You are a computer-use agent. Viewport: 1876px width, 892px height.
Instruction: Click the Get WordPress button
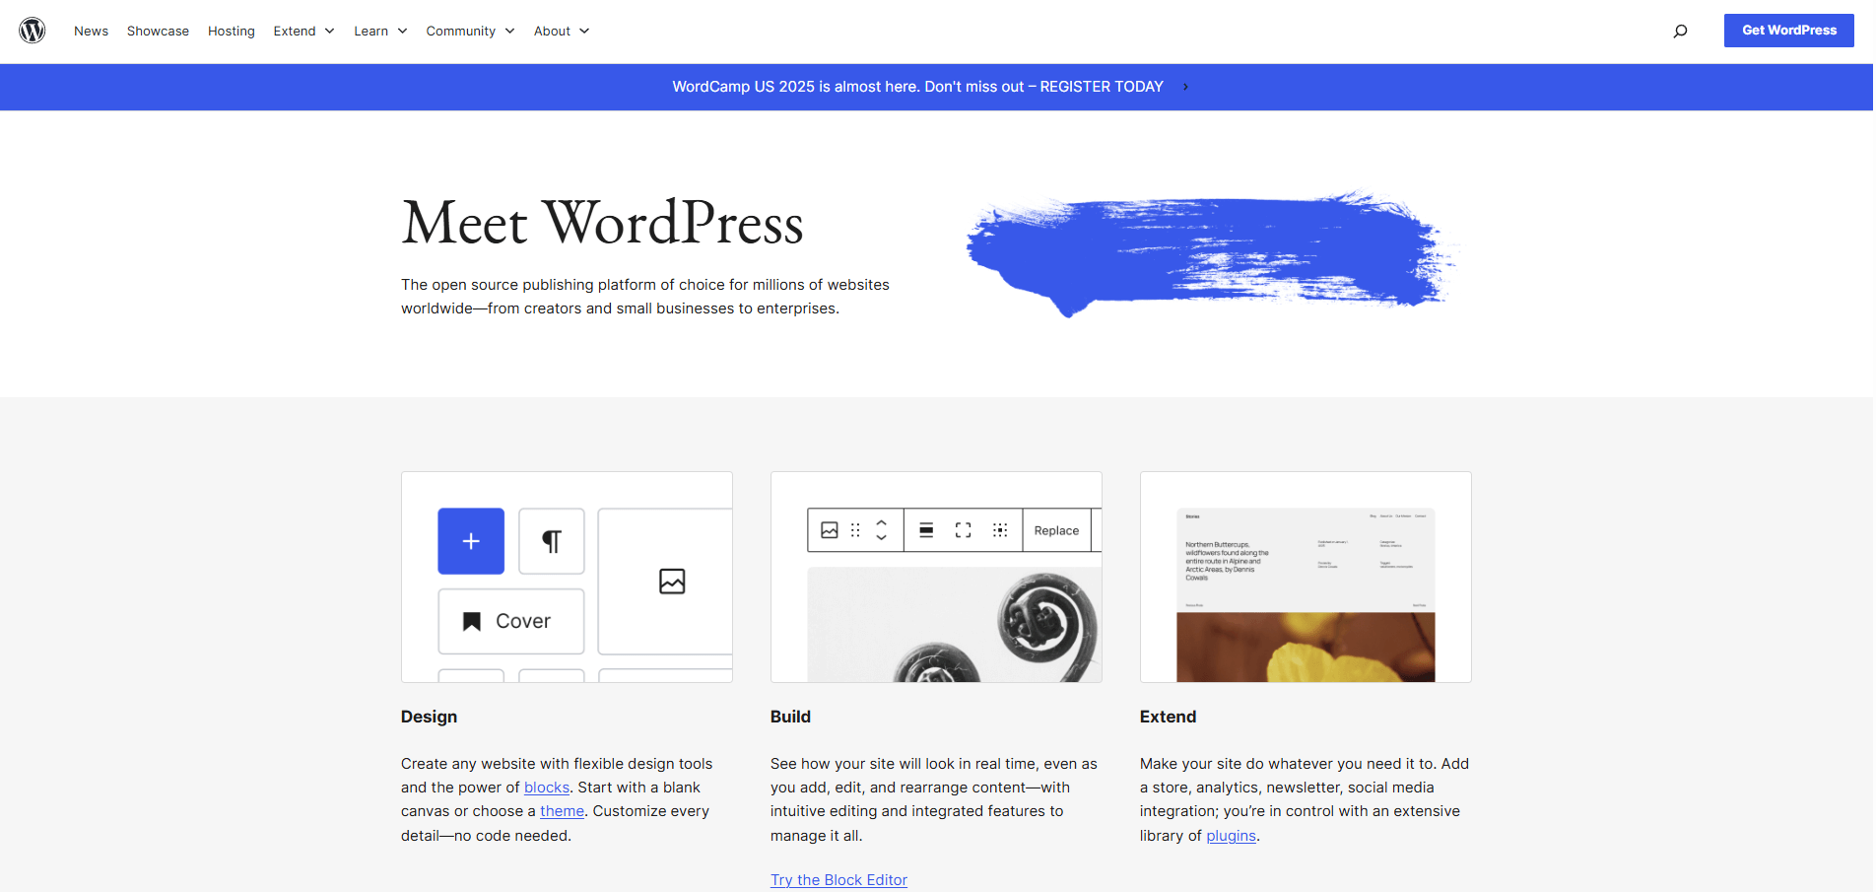(1789, 31)
